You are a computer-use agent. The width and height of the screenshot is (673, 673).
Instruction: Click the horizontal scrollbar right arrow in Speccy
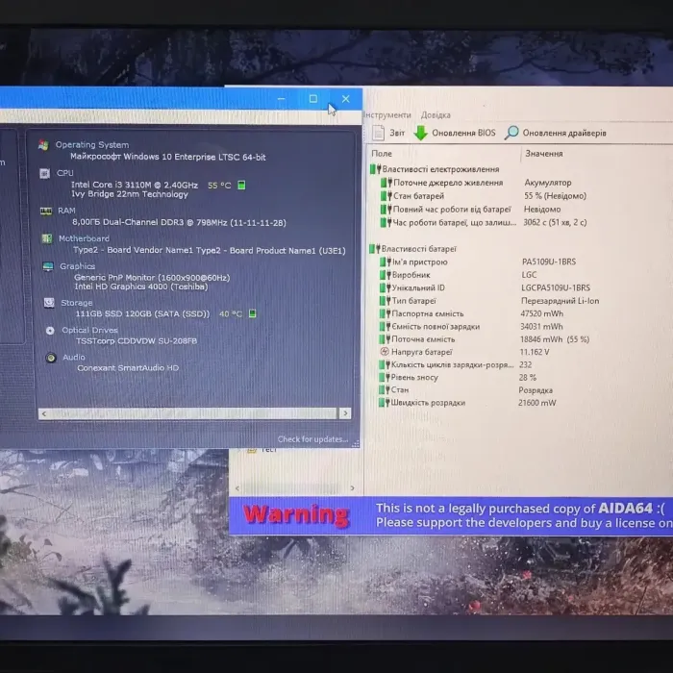344,413
